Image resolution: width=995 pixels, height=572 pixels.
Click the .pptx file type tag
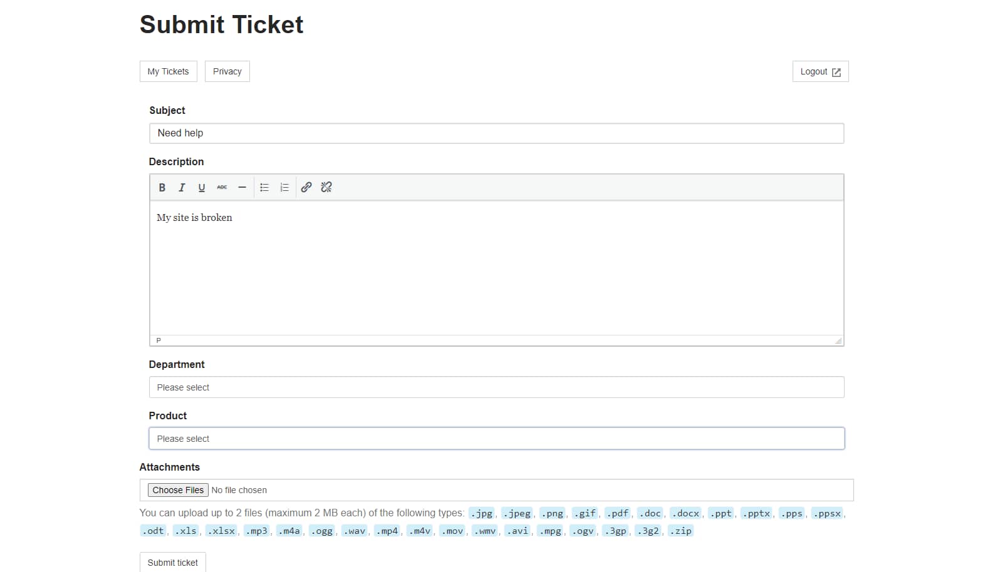[756, 513]
